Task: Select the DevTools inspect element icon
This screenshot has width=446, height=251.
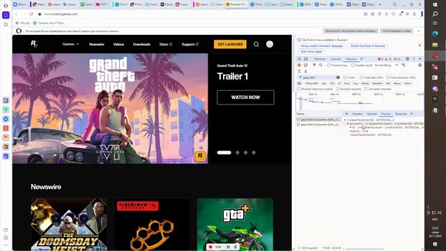Action: click(299, 59)
